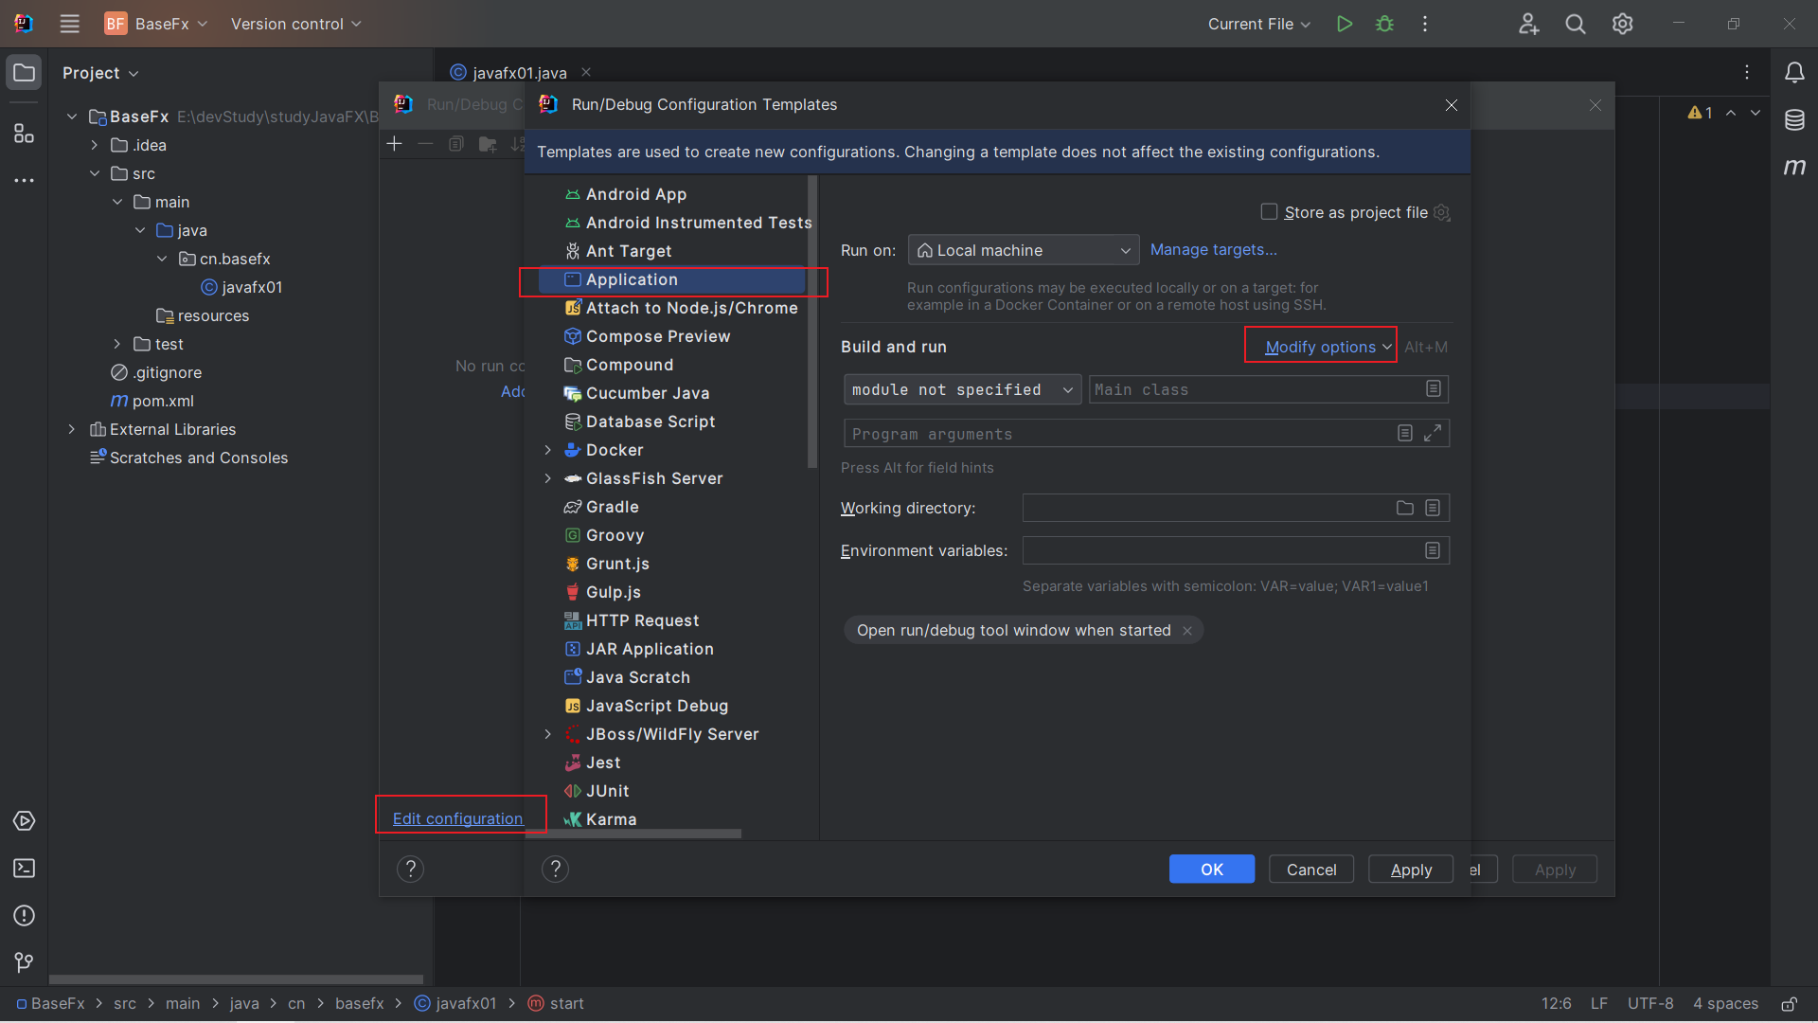Open Store as project file settings gear
Screen dimensions: 1818x1023
coord(1442,213)
